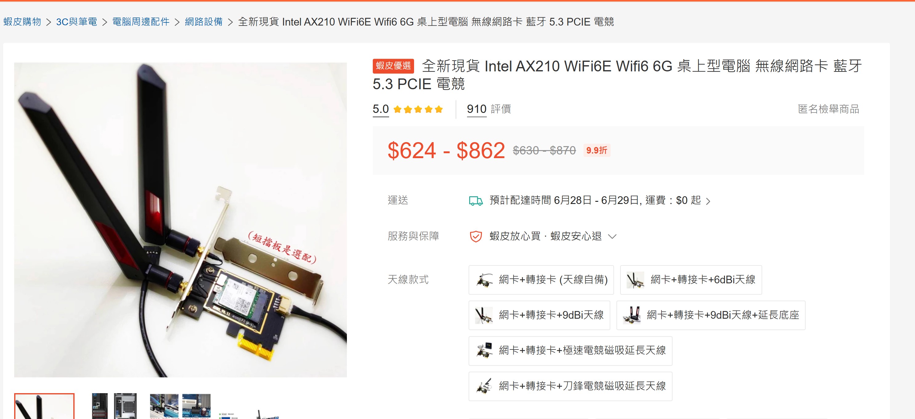
Task: Click 匿名檢舉商品 report link
Action: [828, 109]
